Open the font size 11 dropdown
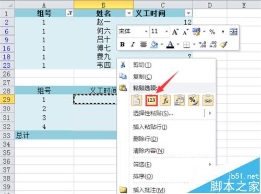261x194 pixels. tap(167, 31)
